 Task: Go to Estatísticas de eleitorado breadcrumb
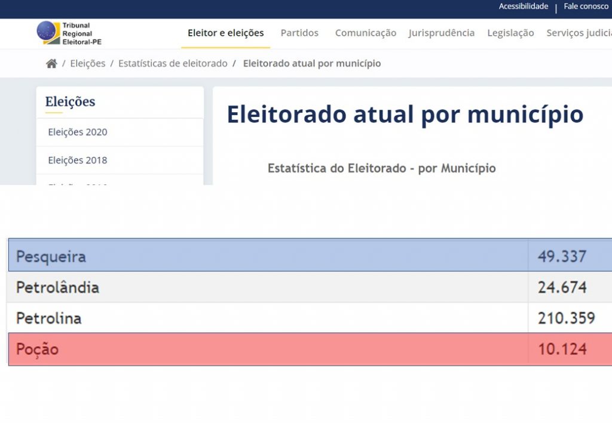pos(173,64)
